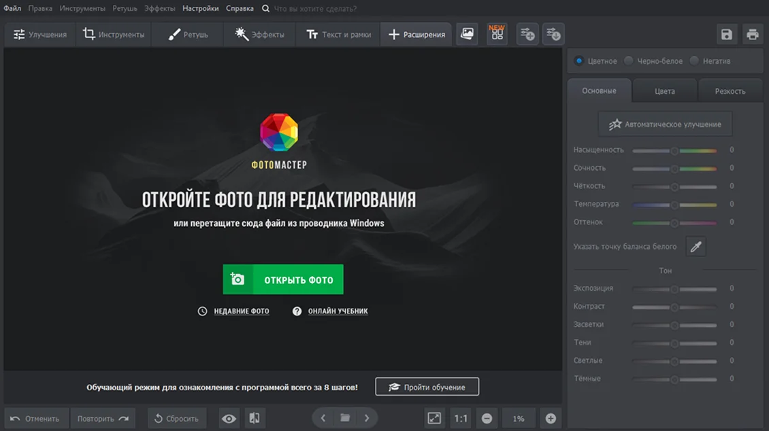Click the fit to screen icon
Image resolution: width=769 pixels, height=431 pixels.
click(x=434, y=418)
